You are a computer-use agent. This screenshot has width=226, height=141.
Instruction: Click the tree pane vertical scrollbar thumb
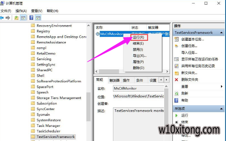88,107
